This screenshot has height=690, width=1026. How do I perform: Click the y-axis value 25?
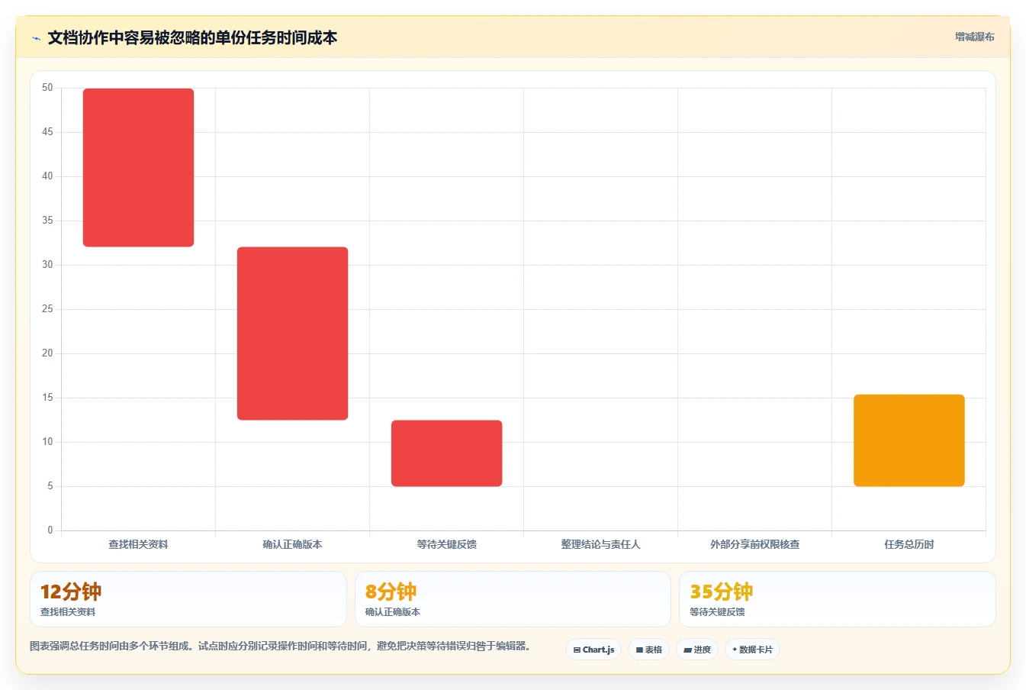[x=47, y=309]
